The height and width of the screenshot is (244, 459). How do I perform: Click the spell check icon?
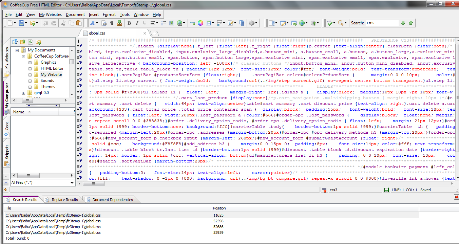(330, 23)
